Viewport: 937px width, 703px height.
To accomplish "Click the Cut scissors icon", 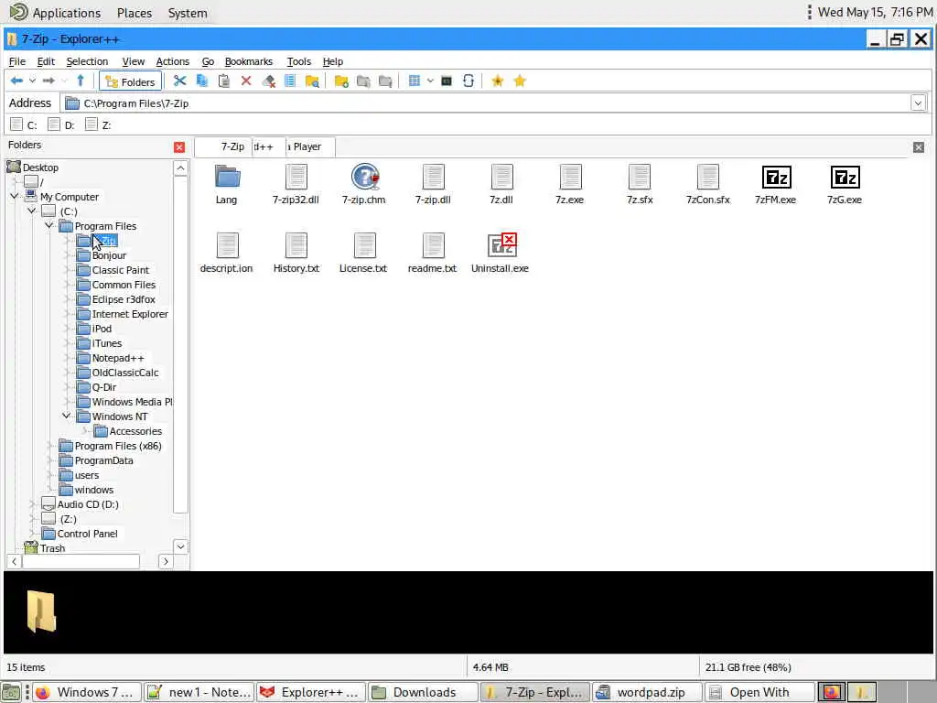I will tap(180, 81).
